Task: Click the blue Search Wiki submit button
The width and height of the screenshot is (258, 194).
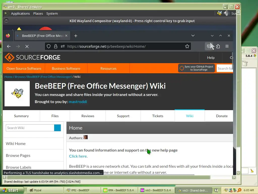Action: 57,128
